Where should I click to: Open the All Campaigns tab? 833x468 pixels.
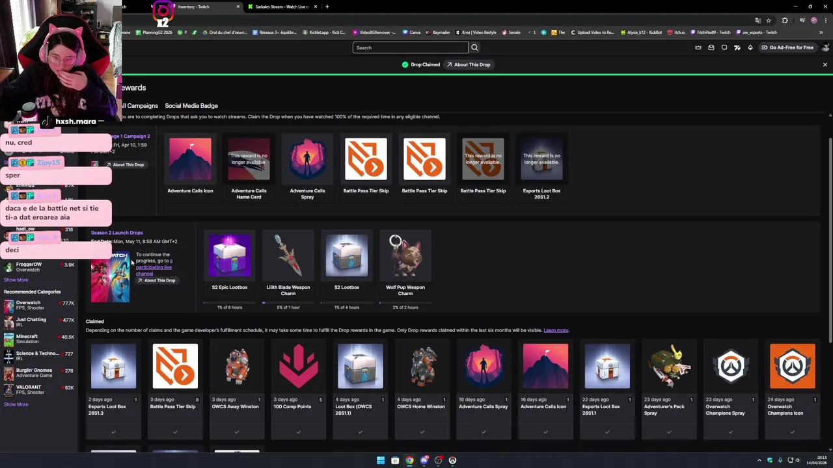[x=139, y=105]
